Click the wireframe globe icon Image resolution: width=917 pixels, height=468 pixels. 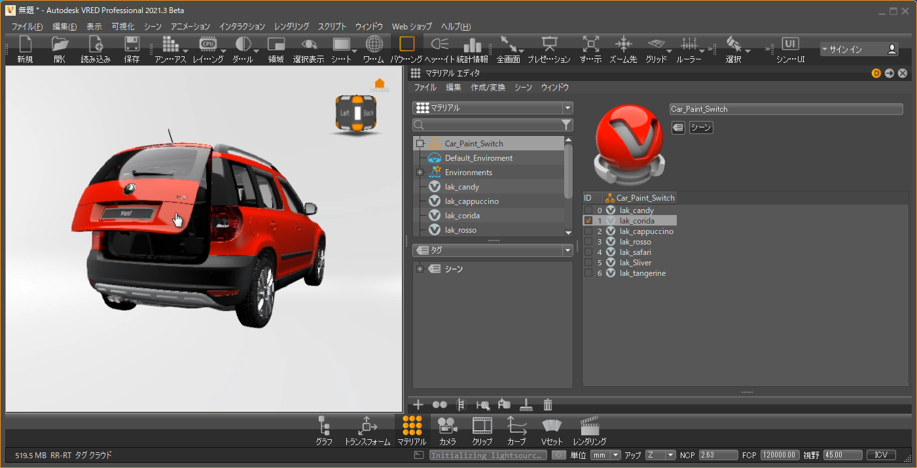[374, 44]
